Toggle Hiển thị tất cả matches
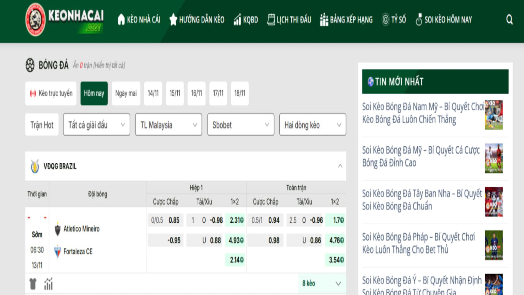 [x=109, y=65]
